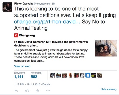
Task: Click the black-and-white woman avatar
Action: [x=82, y=75]
